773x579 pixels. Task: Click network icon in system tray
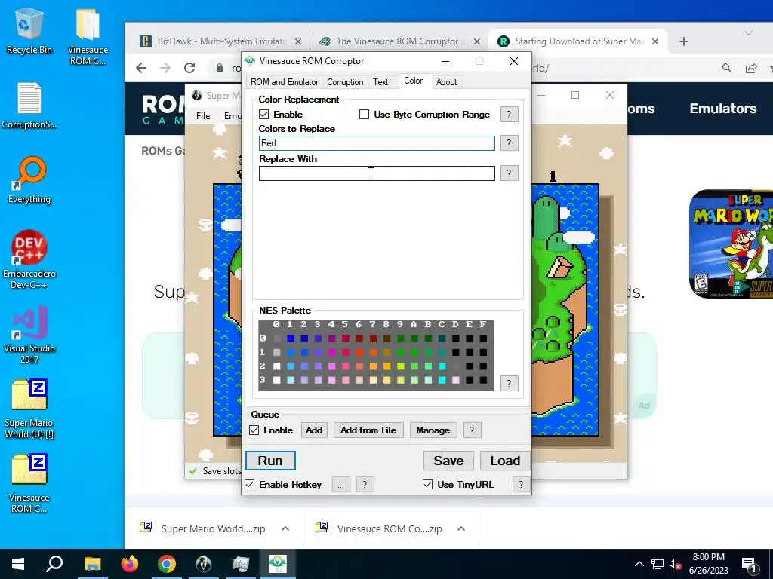(658, 564)
